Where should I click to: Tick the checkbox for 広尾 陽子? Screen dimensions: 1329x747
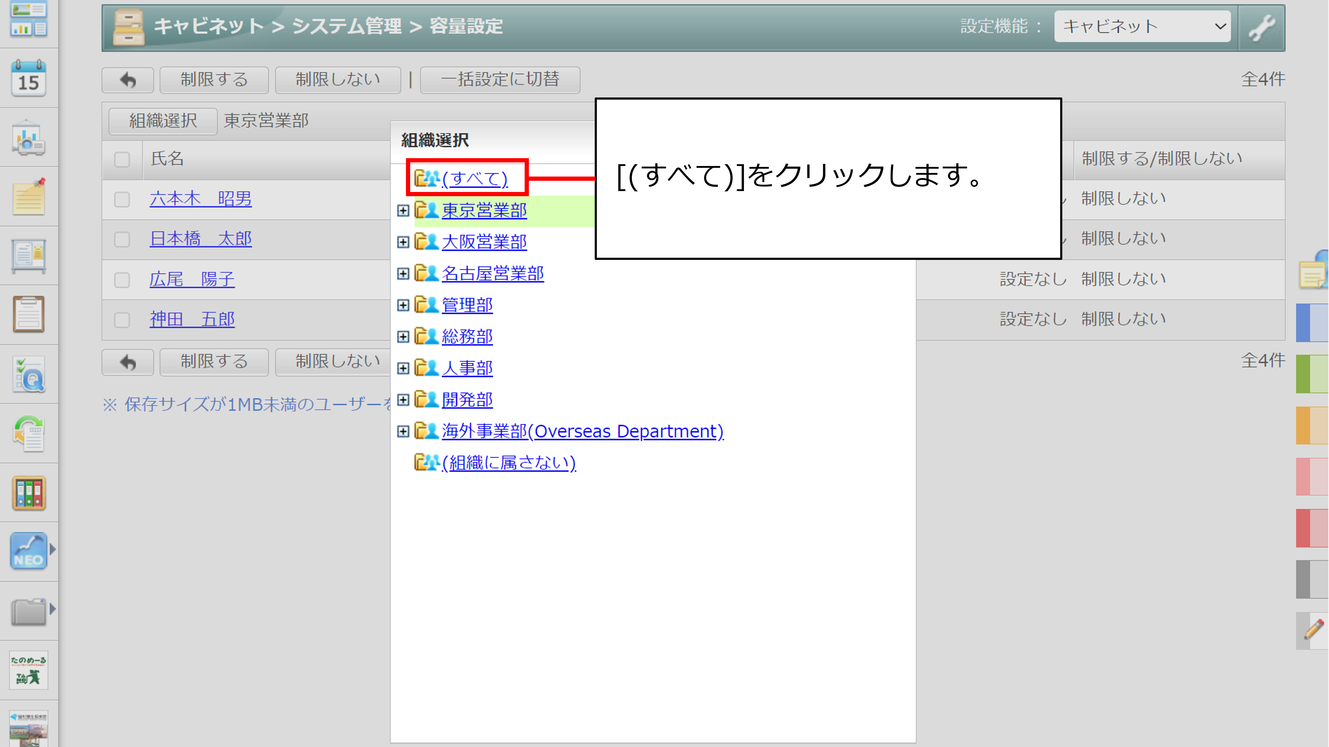coord(122,280)
